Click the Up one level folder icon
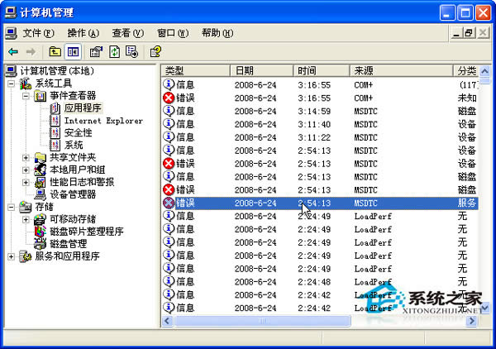Viewport: 496px width, 349px height. pos(55,52)
